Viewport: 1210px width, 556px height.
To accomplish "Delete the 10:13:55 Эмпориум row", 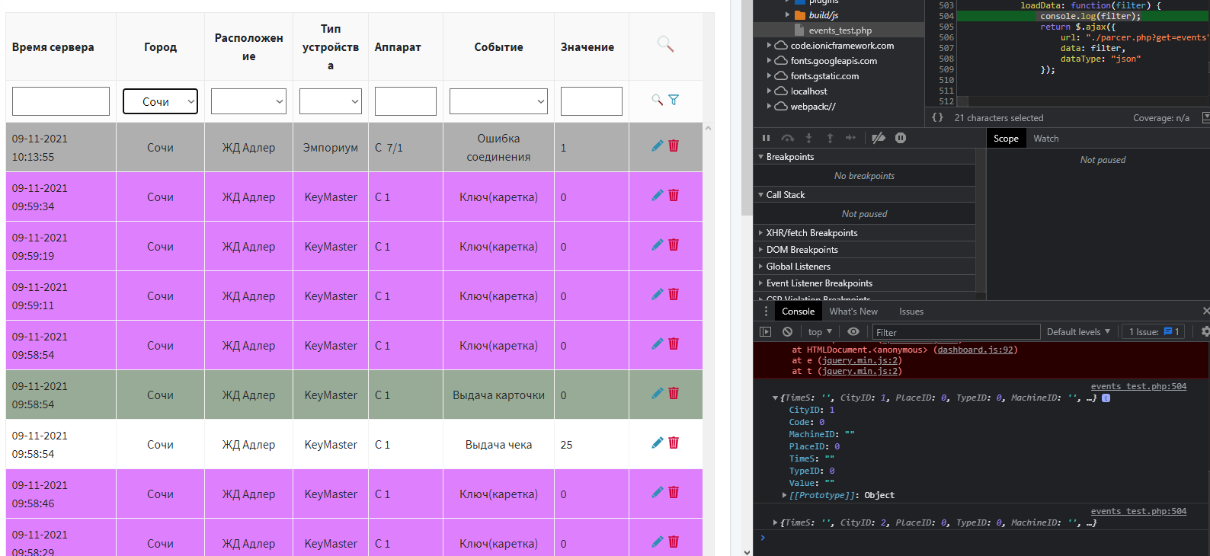I will pos(674,145).
